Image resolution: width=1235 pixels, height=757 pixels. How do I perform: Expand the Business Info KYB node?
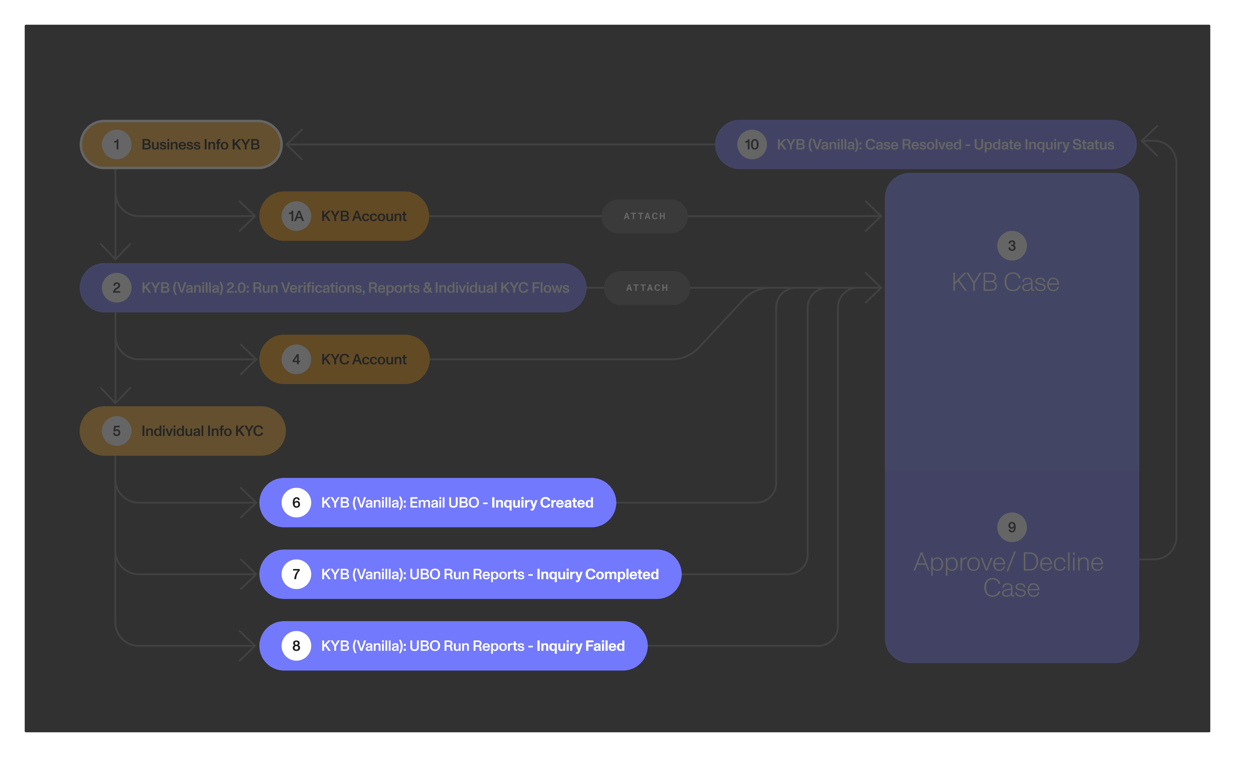[x=200, y=144]
